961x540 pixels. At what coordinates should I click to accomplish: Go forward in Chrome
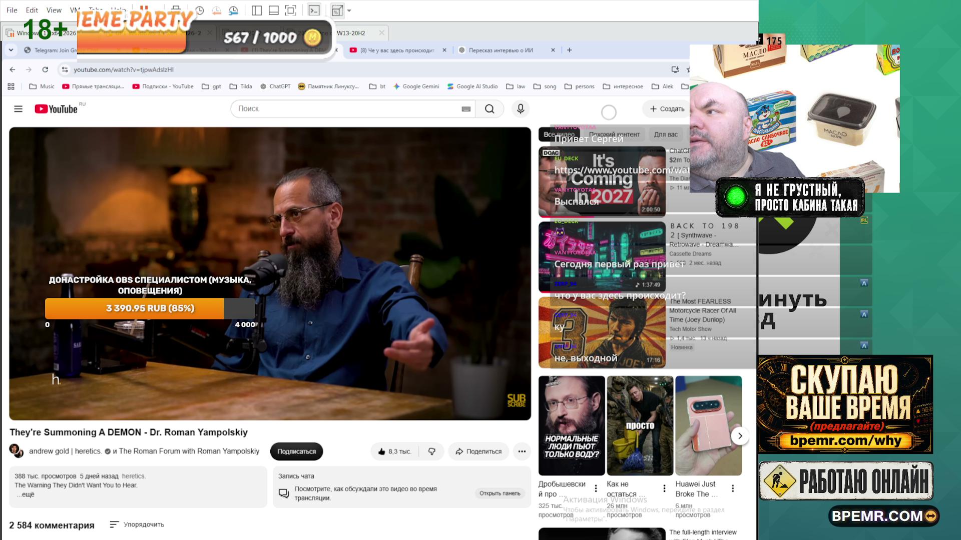[29, 69]
